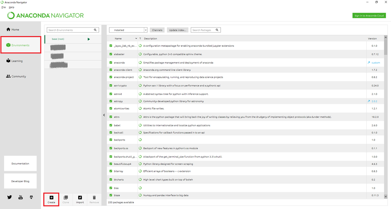Run the base (root) environment play arrow

89,39
